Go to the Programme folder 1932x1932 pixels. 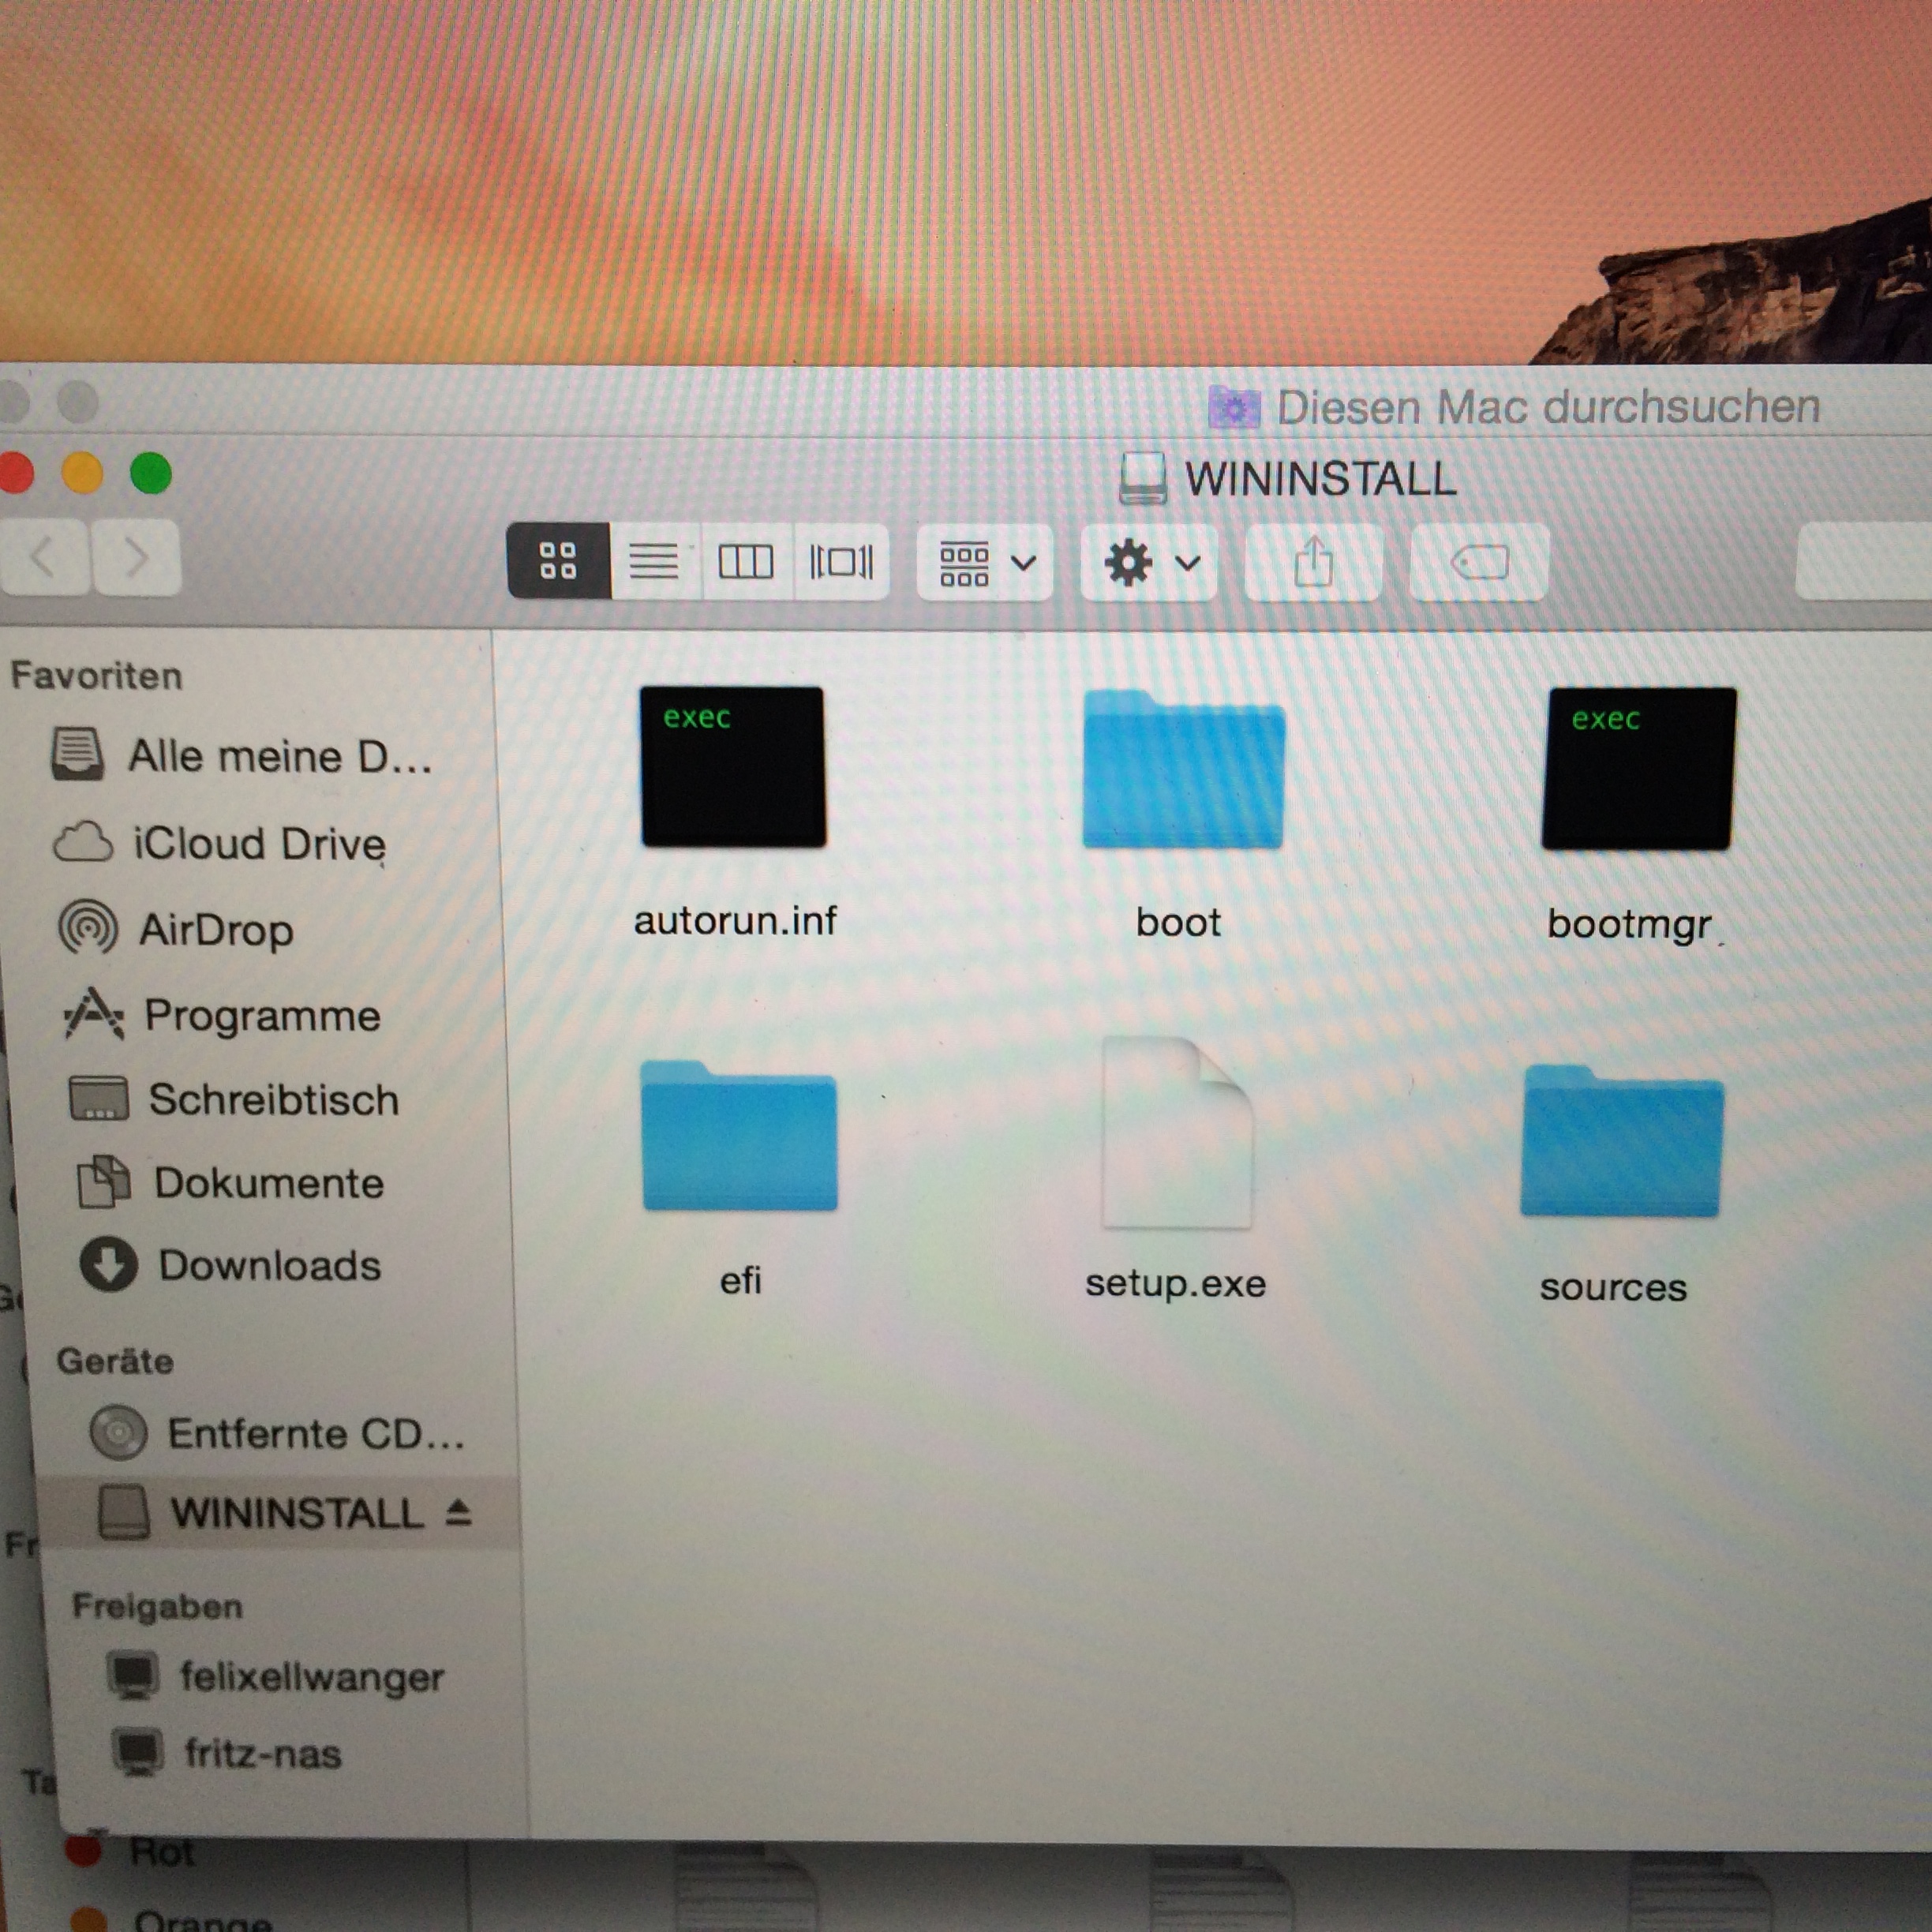(261, 1016)
